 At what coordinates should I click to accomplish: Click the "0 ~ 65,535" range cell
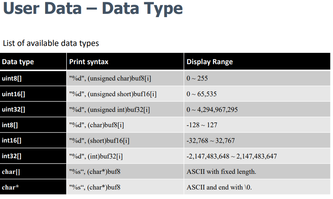click(202, 94)
